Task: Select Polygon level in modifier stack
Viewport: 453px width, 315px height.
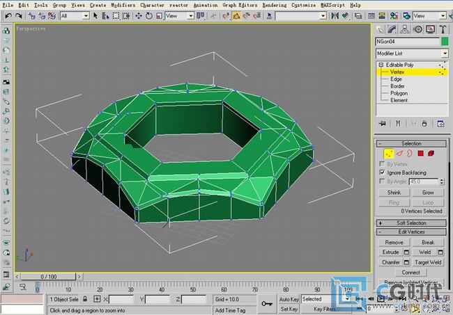Action: (x=399, y=93)
